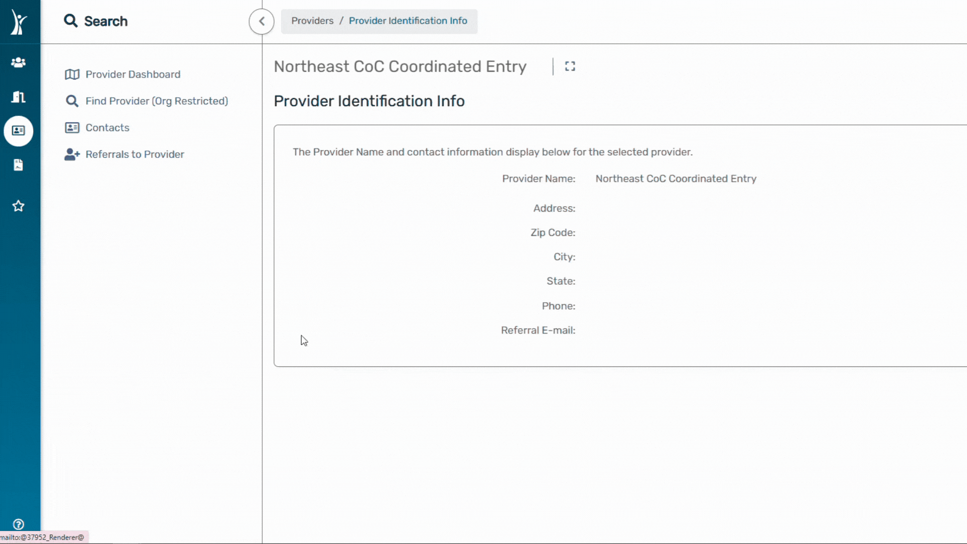This screenshot has height=544, width=967.
Task: Open the help question mark icon
Action: pyautogui.click(x=19, y=524)
